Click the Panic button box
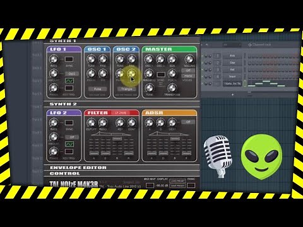 [191, 185]
